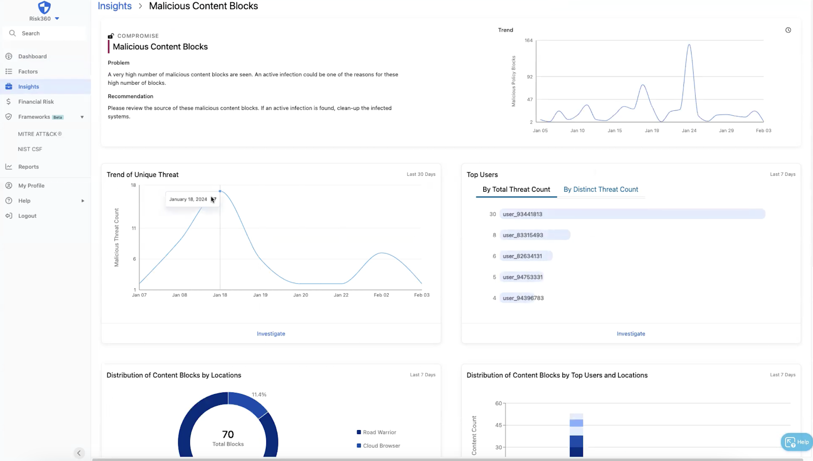The height and width of the screenshot is (461, 813).
Task: Switch to By Distinct Threat Count tab
Action: (601, 190)
